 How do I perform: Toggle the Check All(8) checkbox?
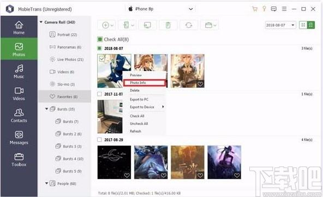(x=100, y=39)
